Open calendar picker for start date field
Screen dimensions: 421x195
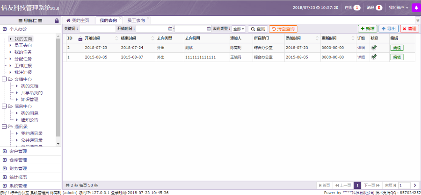[x=170, y=28]
